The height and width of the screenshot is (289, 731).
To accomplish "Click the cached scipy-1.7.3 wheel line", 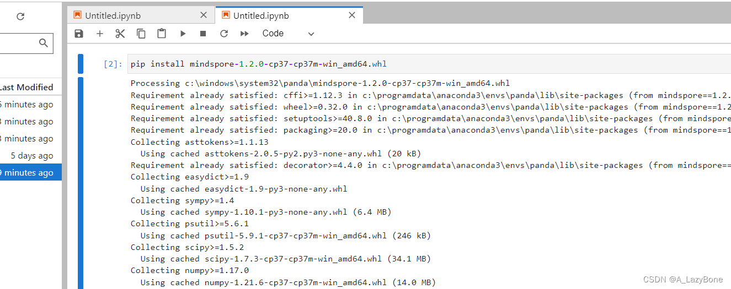I will (x=286, y=259).
